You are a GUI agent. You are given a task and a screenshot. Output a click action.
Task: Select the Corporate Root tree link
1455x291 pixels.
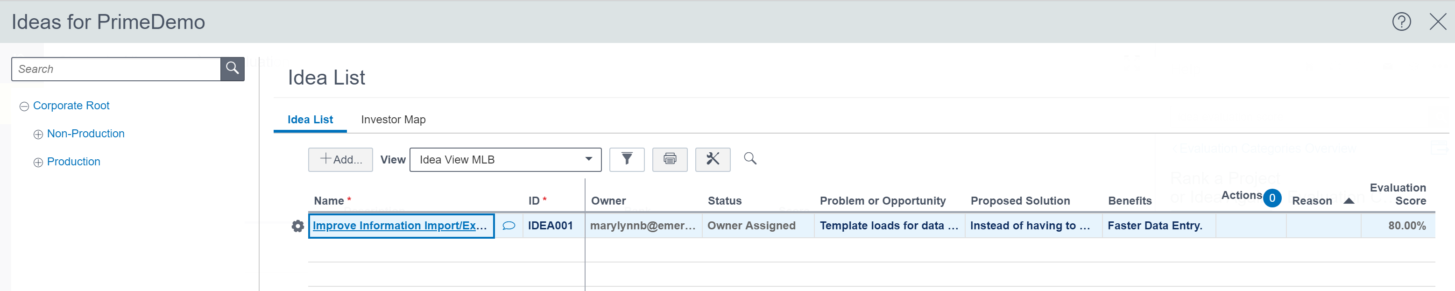point(71,106)
